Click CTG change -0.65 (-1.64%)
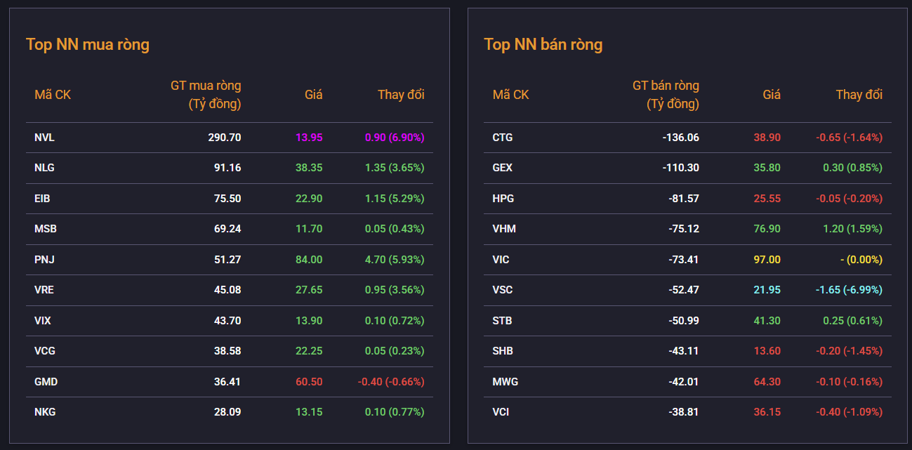 (x=850, y=138)
